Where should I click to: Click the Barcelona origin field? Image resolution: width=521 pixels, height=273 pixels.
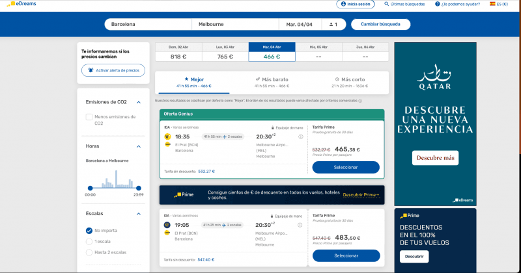click(148, 24)
